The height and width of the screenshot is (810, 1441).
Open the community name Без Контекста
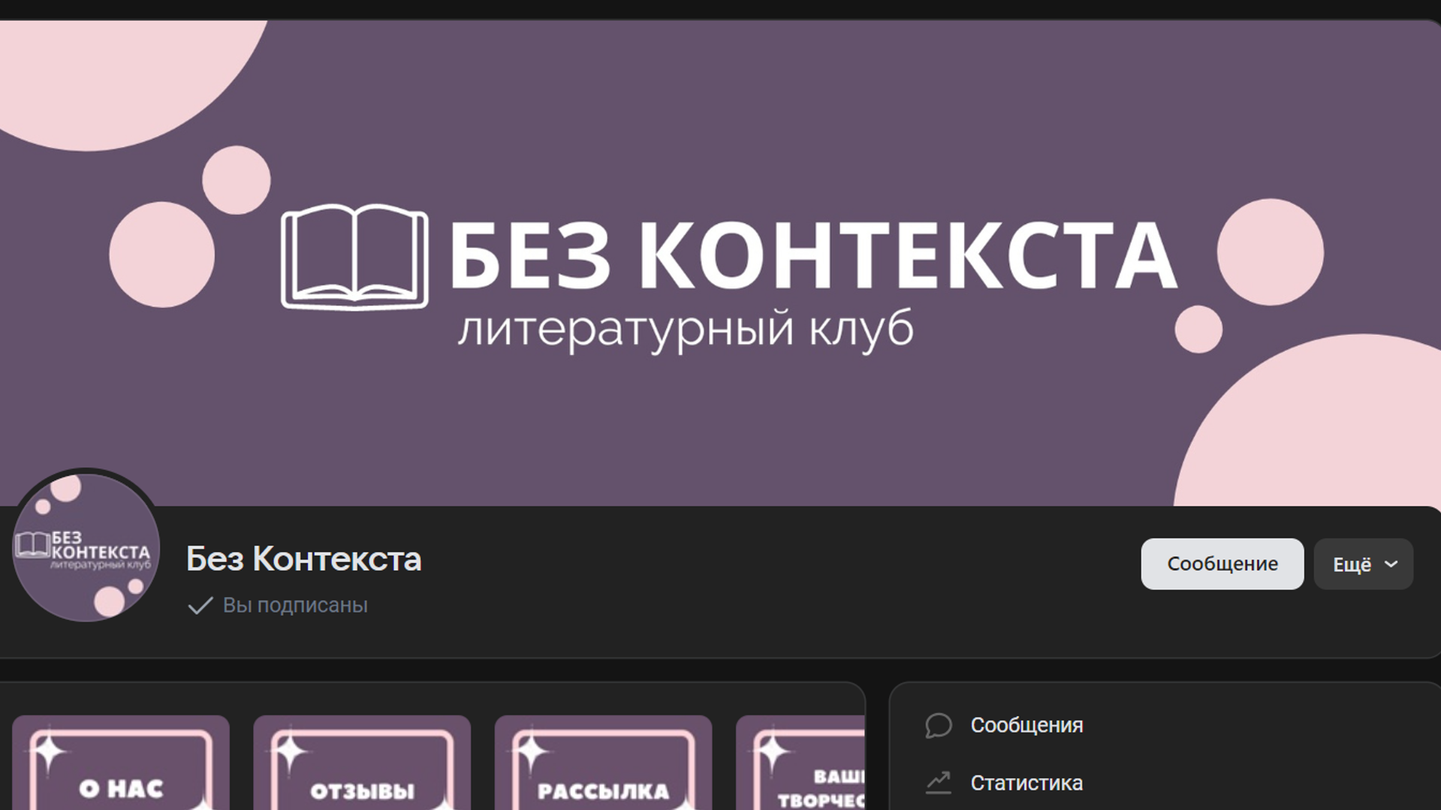coord(303,559)
